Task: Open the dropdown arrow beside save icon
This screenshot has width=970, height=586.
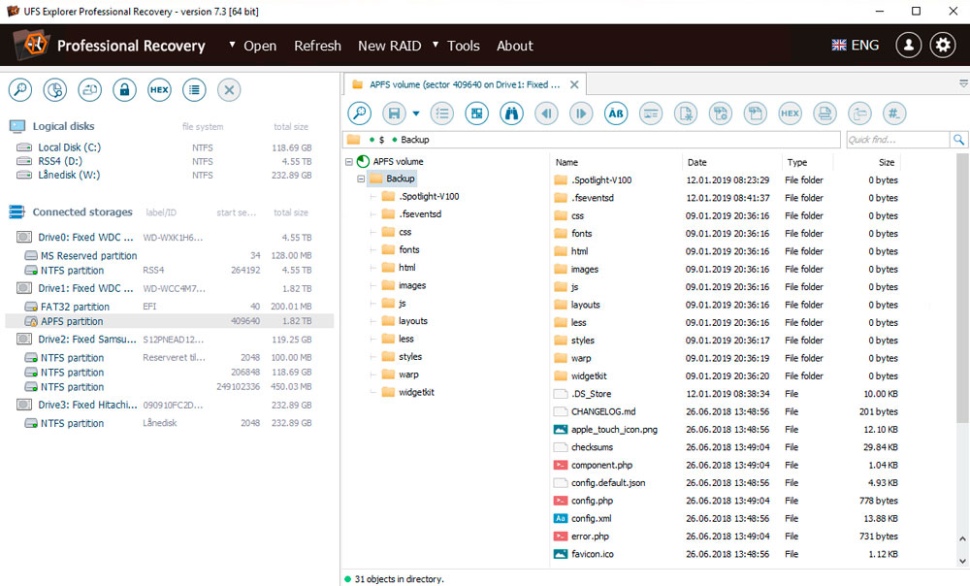Action: point(416,114)
